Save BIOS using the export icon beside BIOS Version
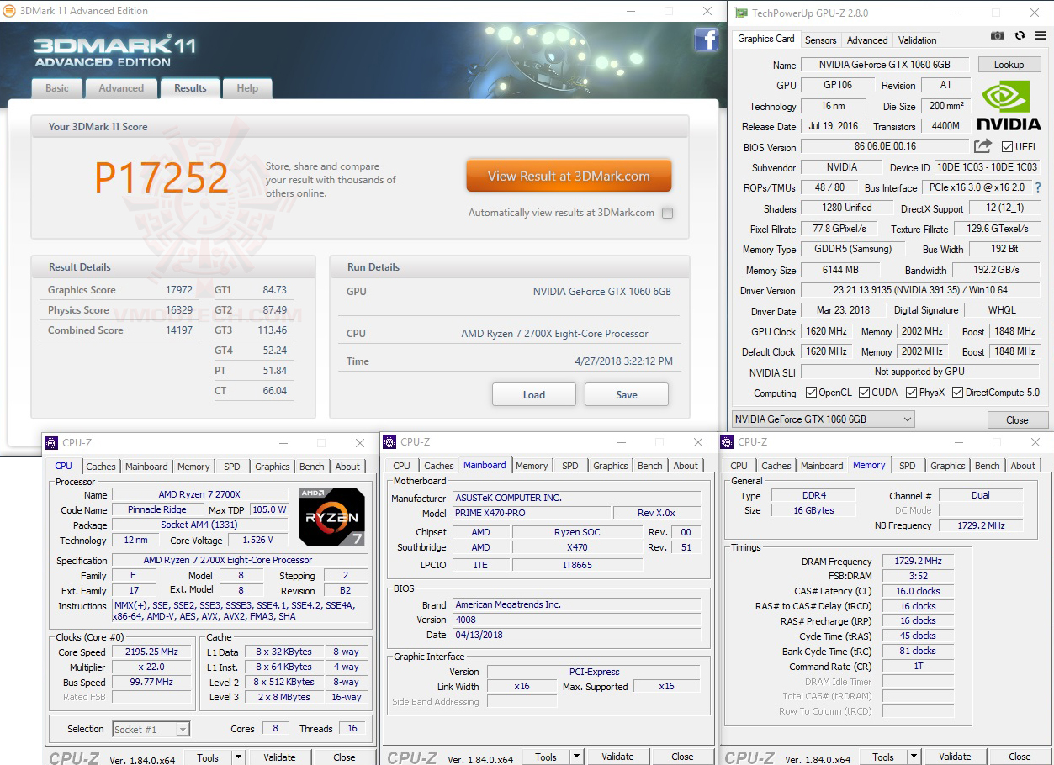The width and height of the screenshot is (1054, 765). [982, 146]
